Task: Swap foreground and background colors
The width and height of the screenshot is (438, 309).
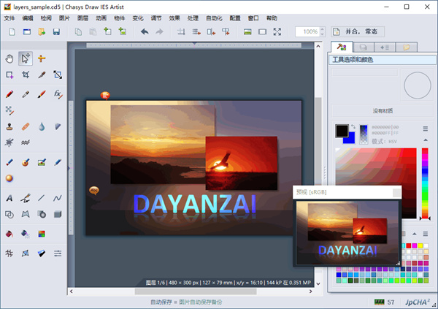Action: click(353, 126)
